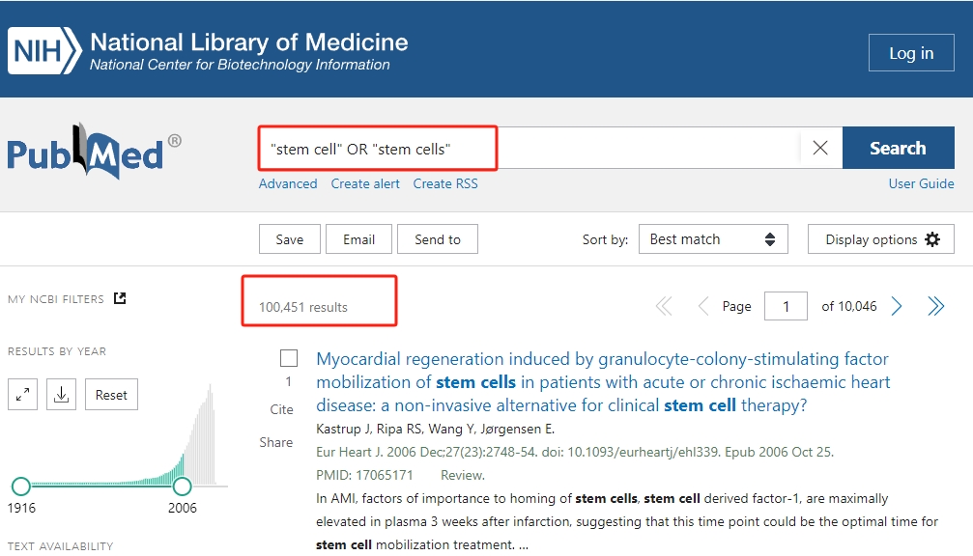The width and height of the screenshot is (973, 556).
Task: Open Display options gear button
Action: coord(881,239)
